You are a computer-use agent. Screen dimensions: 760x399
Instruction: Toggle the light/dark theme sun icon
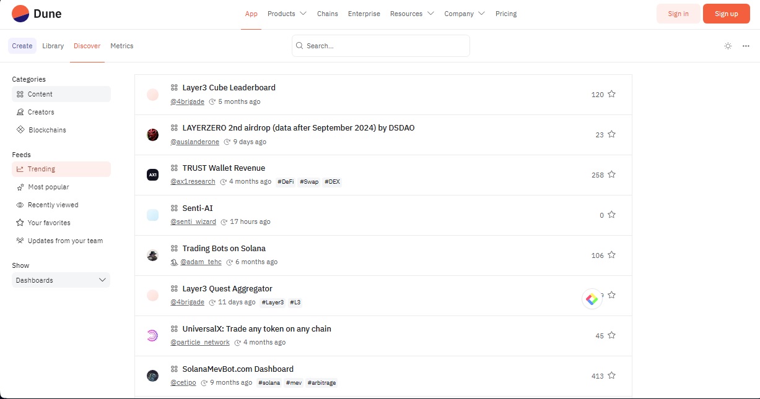pyautogui.click(x=728, y=46)
